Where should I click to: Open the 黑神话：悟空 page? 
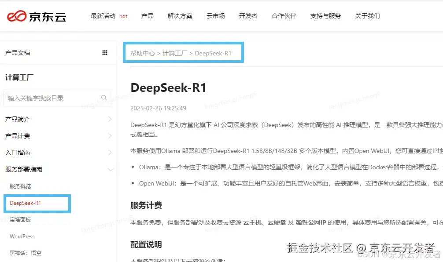click(26, 253)
